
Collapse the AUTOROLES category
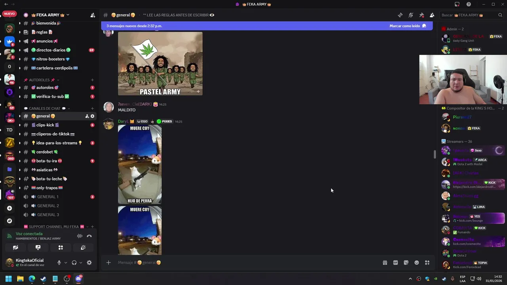[x=42, y=80]
